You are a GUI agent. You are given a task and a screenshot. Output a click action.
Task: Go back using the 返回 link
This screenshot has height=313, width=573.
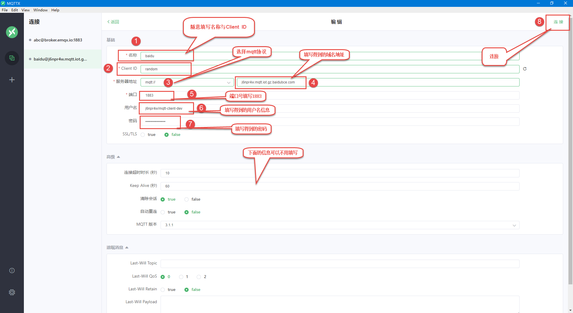click(113, 22)
